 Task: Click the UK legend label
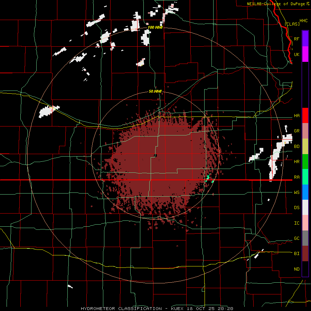296,54
